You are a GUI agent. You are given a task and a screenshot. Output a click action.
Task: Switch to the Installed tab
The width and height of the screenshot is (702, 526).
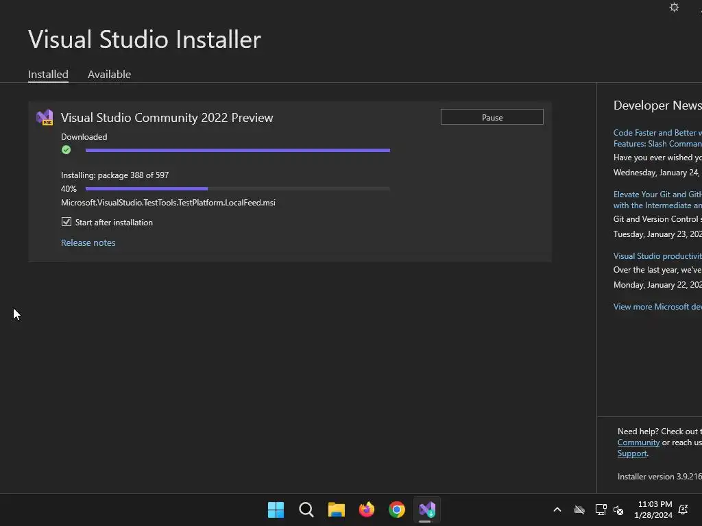pos(48,74)
